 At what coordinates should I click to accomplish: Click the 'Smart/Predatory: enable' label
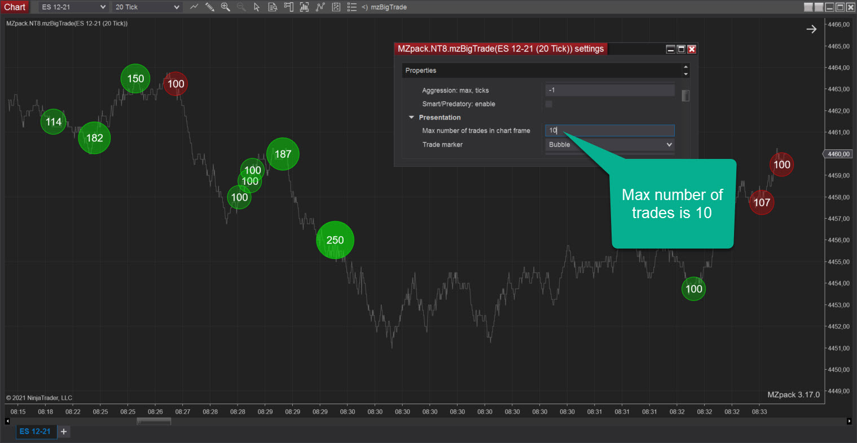tap(459, 104)
